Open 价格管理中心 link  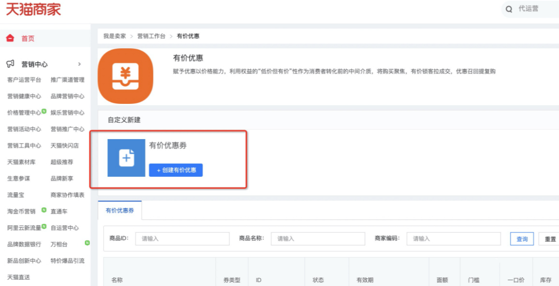coord(24,113)
